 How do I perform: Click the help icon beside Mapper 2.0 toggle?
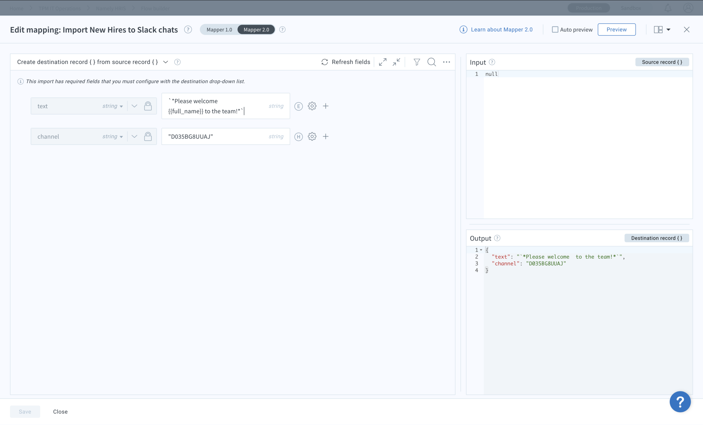(282, 30)
